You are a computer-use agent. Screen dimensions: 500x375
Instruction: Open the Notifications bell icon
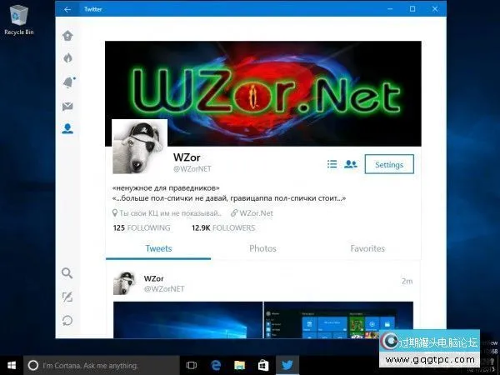pyautogui.click(x=67, y=82)
